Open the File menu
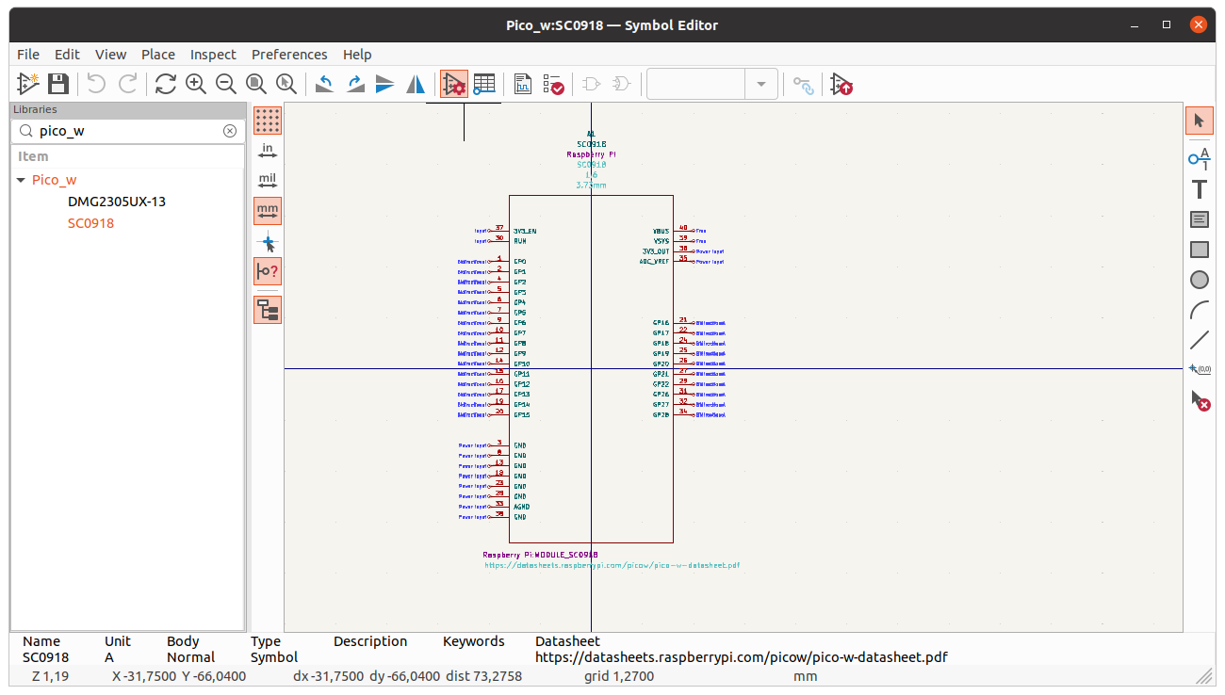 pos(28,55)
